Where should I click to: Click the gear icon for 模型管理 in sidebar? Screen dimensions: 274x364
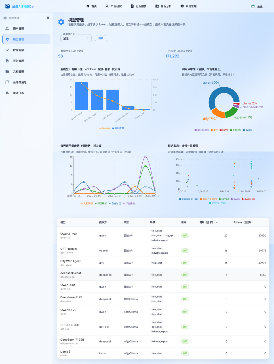[7, 39]
